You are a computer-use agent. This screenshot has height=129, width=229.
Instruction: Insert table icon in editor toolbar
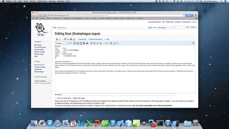point(117,43)
